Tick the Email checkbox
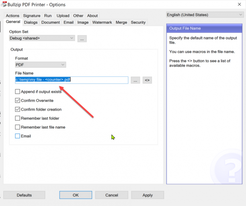This screenshot has height=206, width=246. point(18,136)
